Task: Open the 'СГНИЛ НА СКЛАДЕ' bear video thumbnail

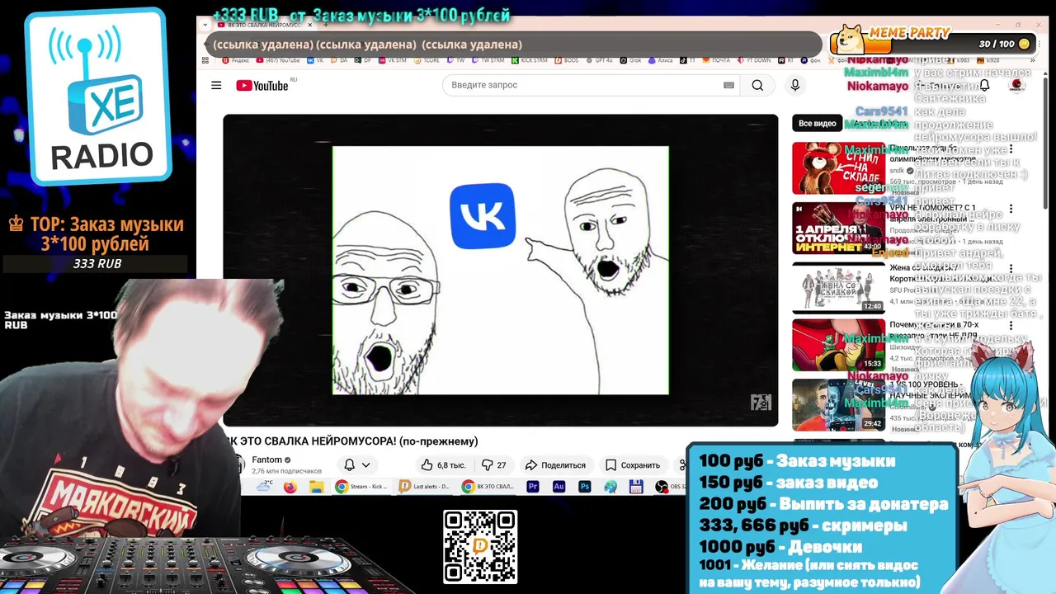Action: click(x=838, y=168)
